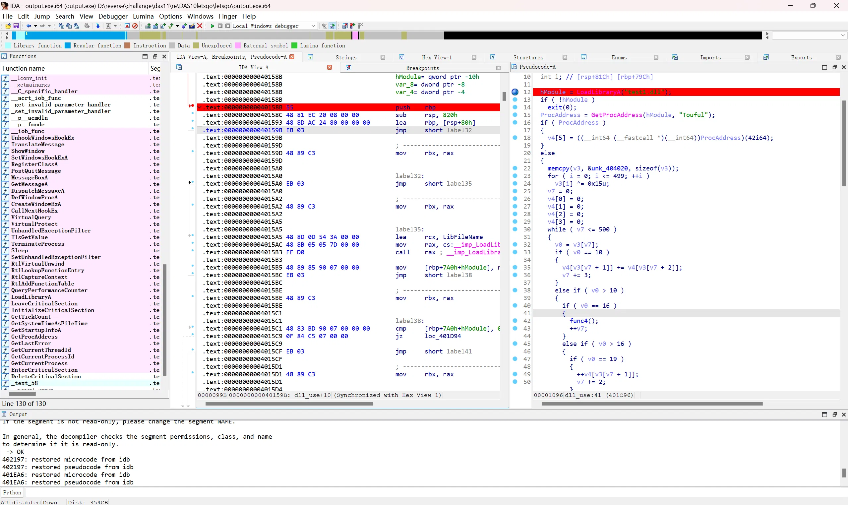
Task: Click the binoculars 101 search icon
Action: pos(77,26)
